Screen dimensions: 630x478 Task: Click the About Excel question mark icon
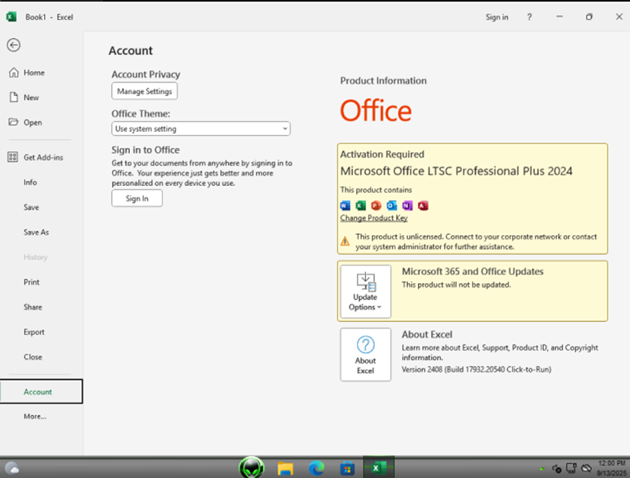click(365, 345)
